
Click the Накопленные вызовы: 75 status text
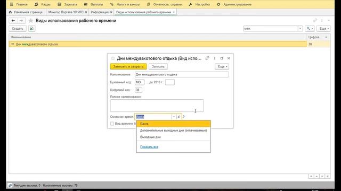point(60,185)
